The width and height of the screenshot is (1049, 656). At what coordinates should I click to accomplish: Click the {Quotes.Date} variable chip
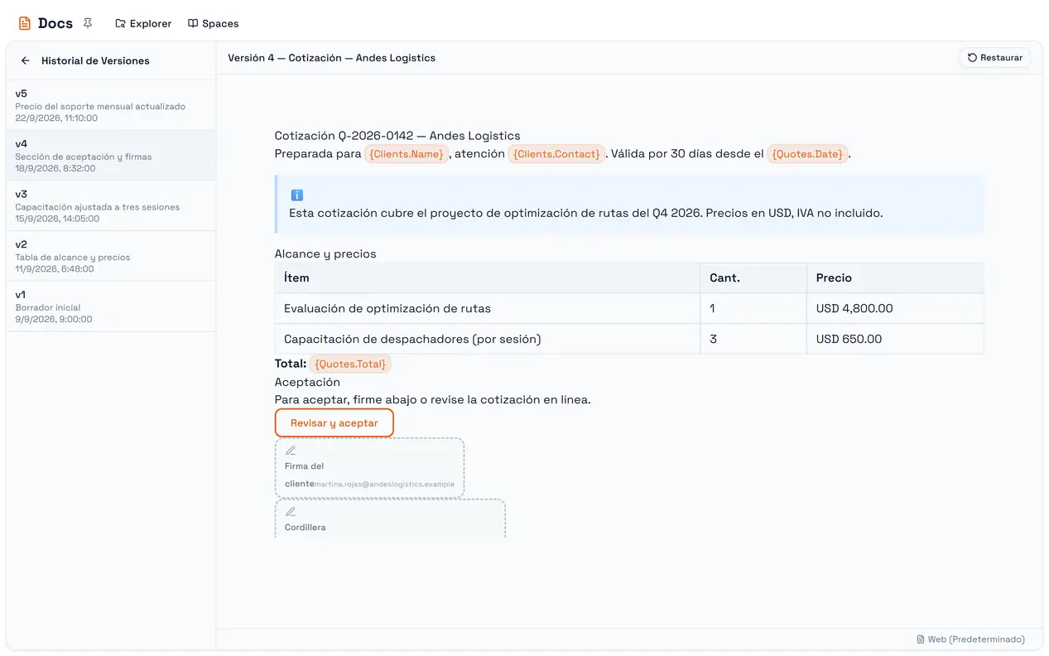point(807,154)
